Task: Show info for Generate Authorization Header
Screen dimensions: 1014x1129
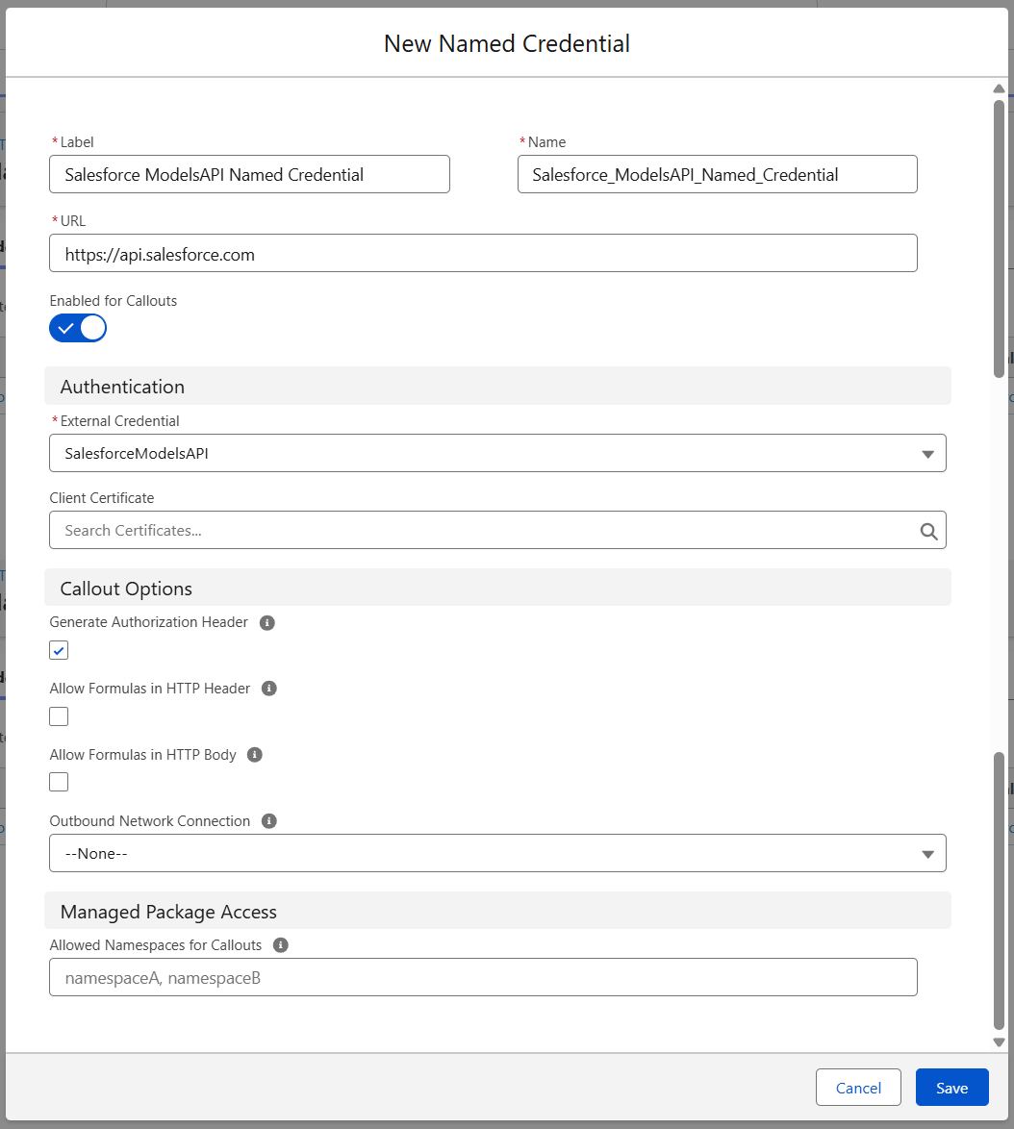Action: click(267, 623)
